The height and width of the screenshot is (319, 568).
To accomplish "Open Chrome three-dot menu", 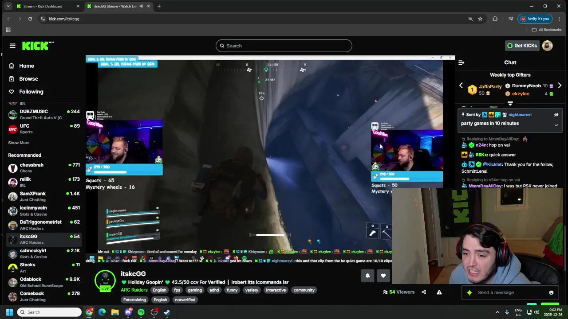I will point(559,19).
